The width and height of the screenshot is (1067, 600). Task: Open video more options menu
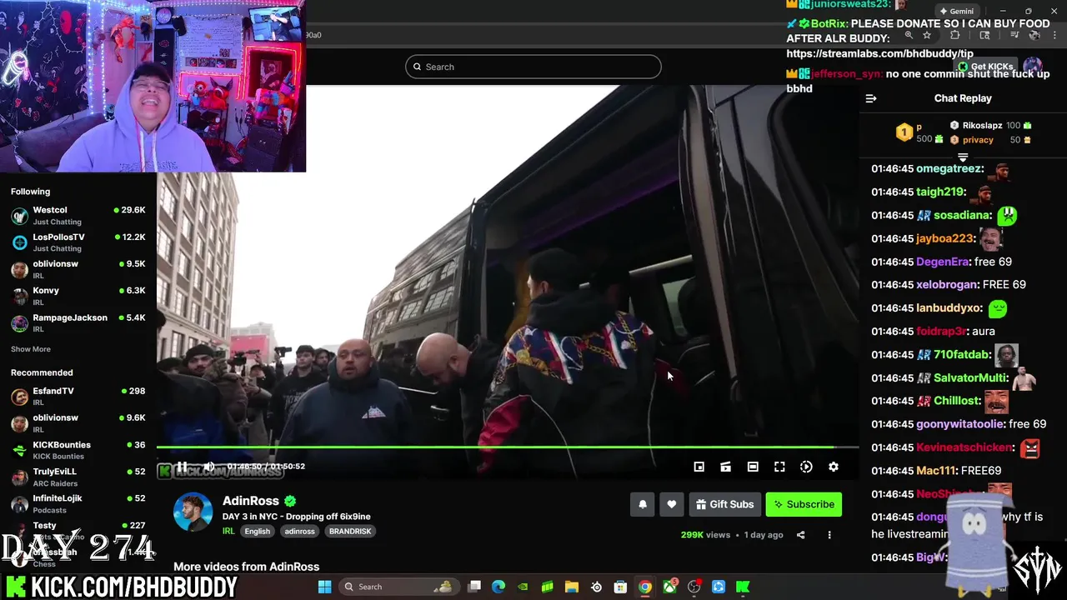(x=829, y=535)
